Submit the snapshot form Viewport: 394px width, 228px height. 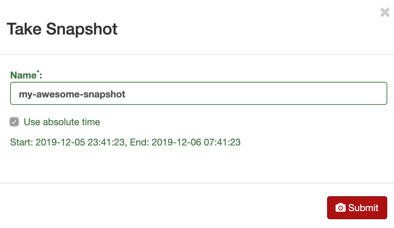(x=357, y=208)
